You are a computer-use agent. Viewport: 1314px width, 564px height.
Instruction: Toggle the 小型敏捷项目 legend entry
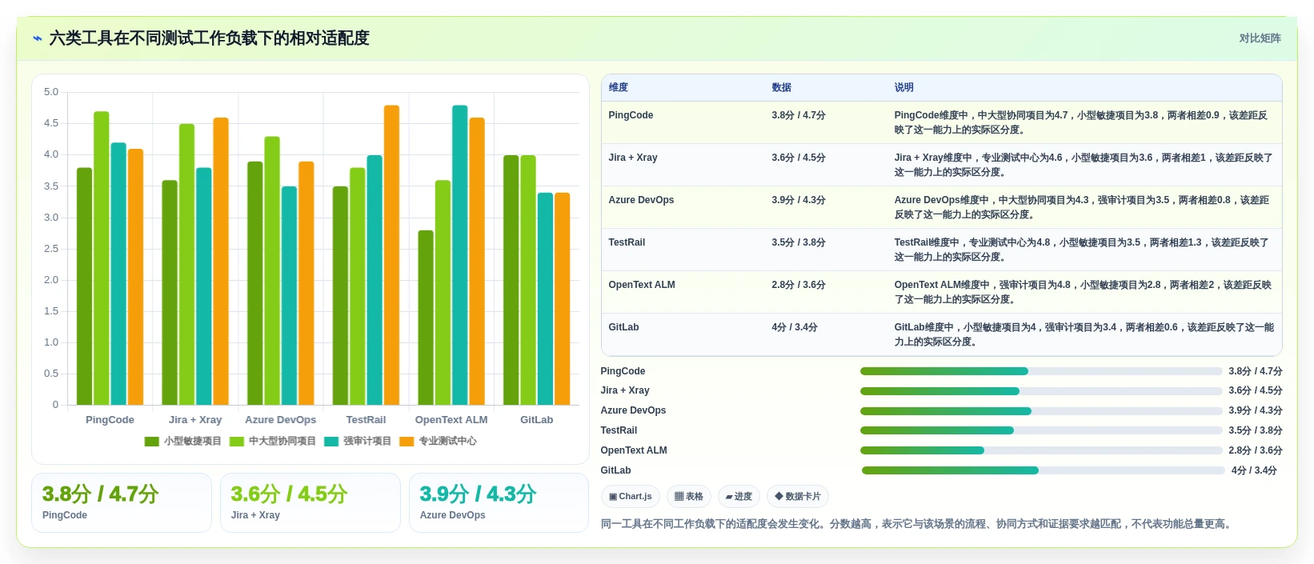[182, 441]
